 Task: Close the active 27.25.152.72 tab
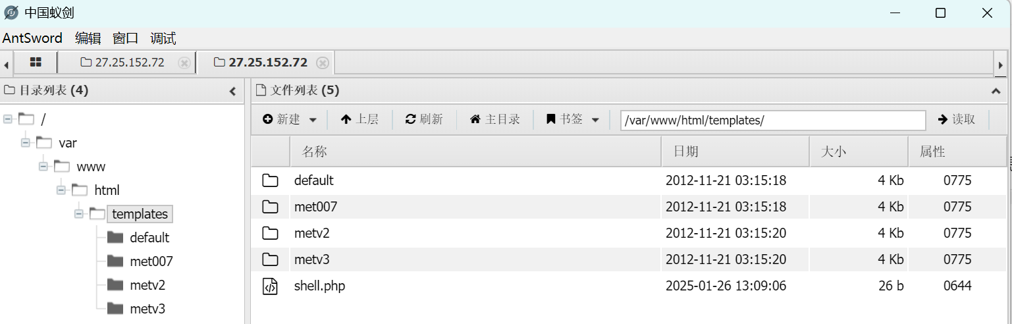322,63
